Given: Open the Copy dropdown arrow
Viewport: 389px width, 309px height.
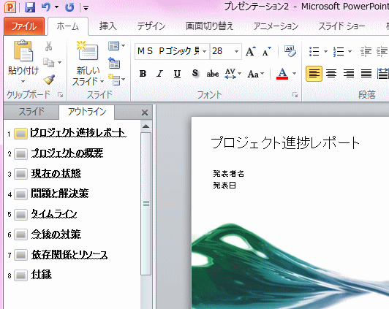Looking at the screenshot, I should pos(59,62).
